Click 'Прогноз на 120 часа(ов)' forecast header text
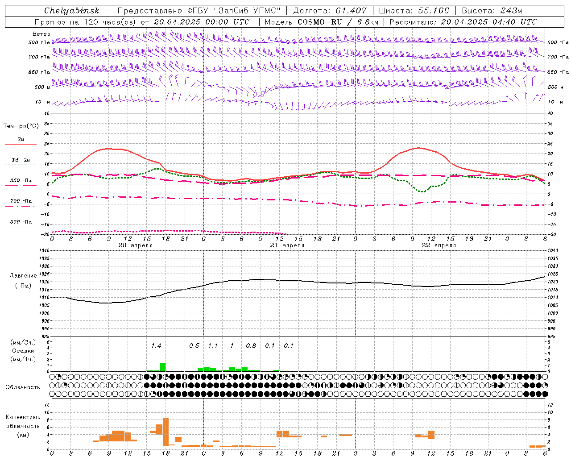This screenshot has height=457, width=571. coord(86,22)
